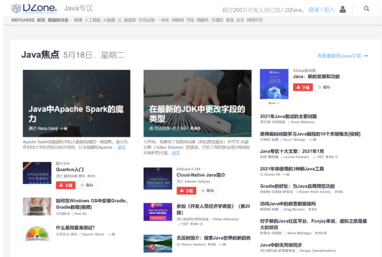
Task: Click the laptop thumbnail for Gradle tutorial
Action: (x=37, y=206)
